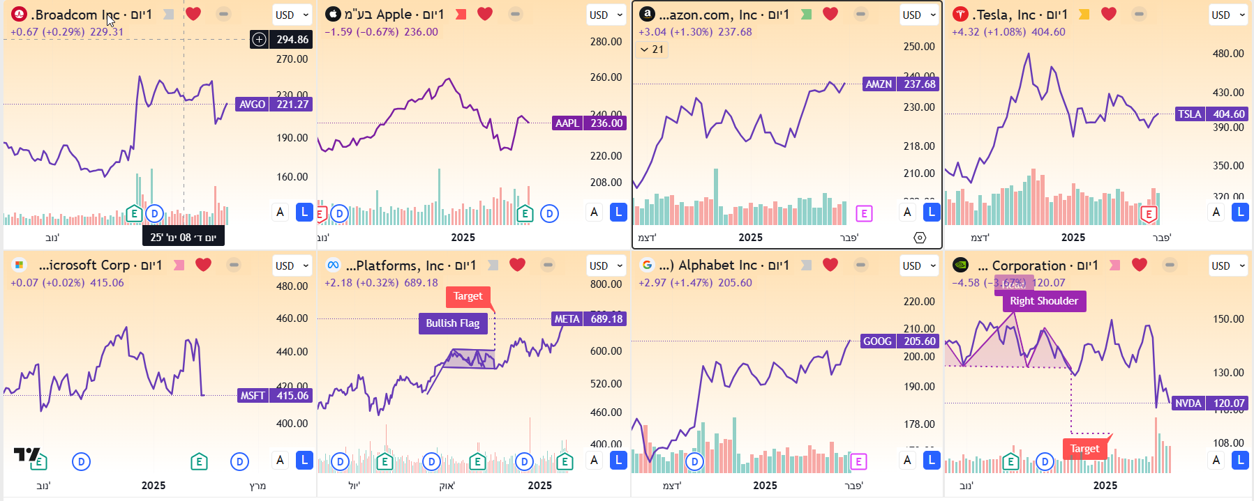The width and height of the screenshot is (1254, 501).
Task: Open chart settings on the Amazon chart
Action: (x=921, y=237)
